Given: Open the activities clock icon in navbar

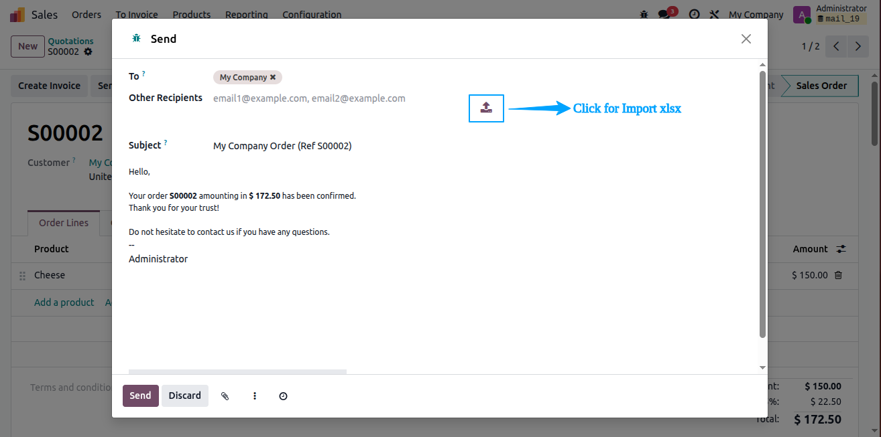Looking at the screenshot, I should 694,14.
